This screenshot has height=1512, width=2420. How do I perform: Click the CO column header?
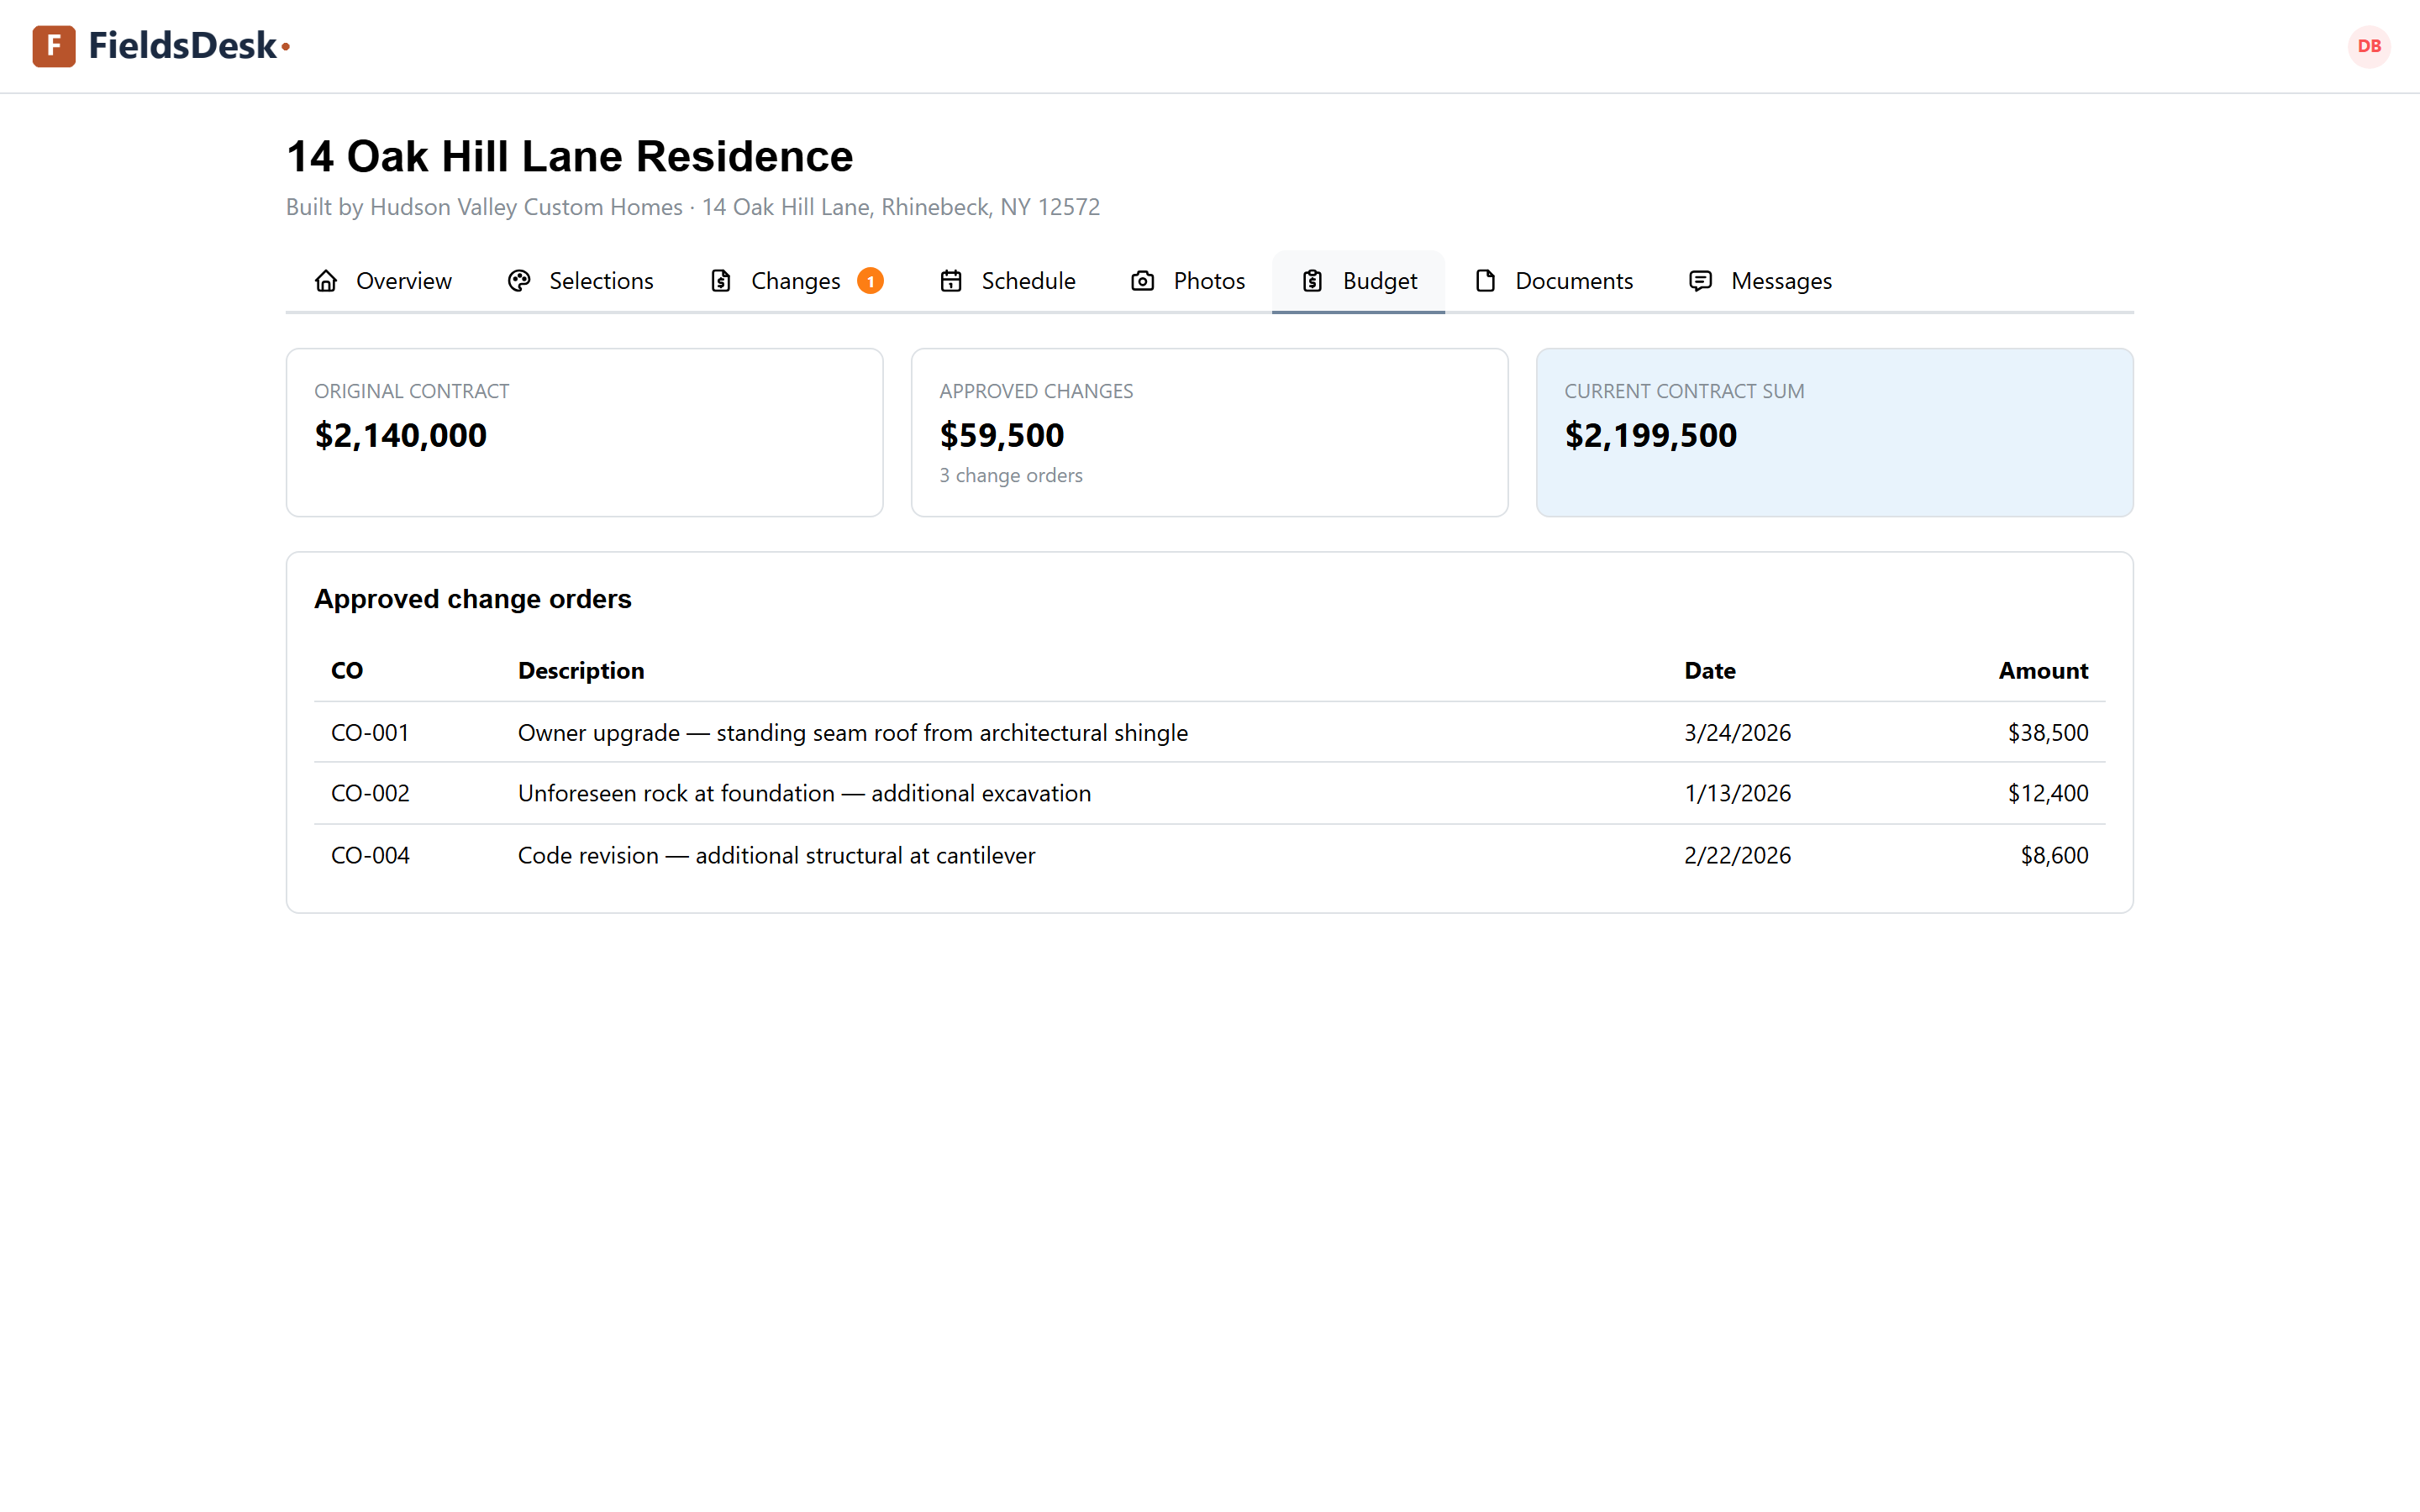click(347, 671)
